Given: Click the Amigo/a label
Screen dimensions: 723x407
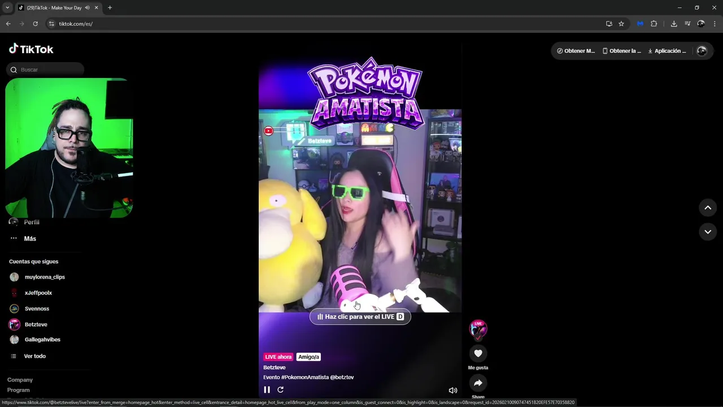Looking at the screenshot, I should (x=308, y=357).
